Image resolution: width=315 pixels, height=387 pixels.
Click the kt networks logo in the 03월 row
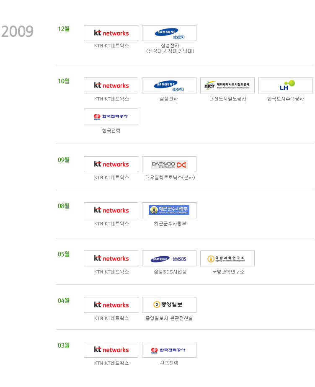point(111,350)
